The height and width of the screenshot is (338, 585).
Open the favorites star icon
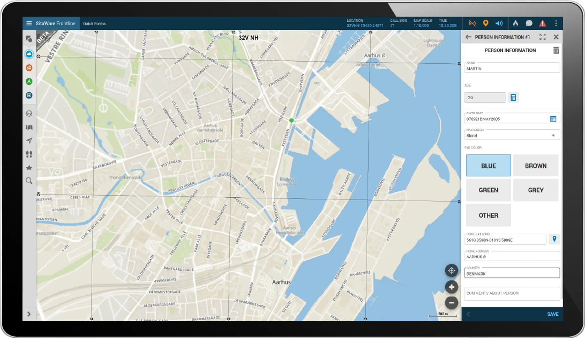point(29,168)
